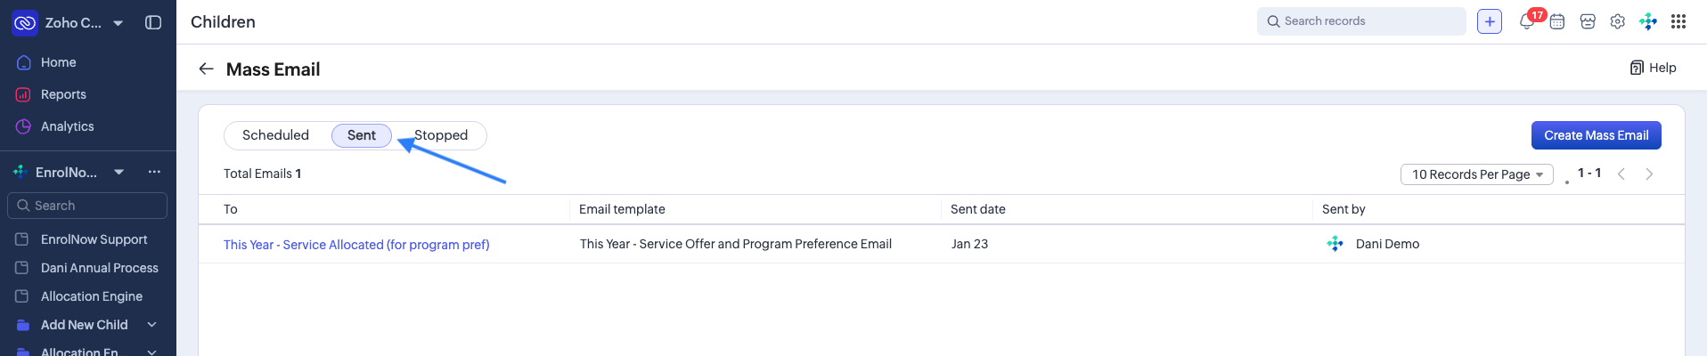Open This Year - Service Allocated link
The width and height of the screenshot is (1707, 356).
(x=356, y=245)
